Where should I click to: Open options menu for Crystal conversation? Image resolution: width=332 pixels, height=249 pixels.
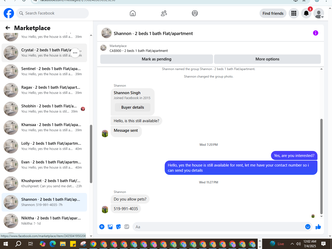[x=75, y=53]
